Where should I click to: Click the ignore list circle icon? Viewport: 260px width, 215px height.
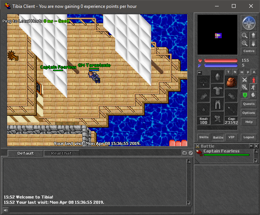(191, 153)
